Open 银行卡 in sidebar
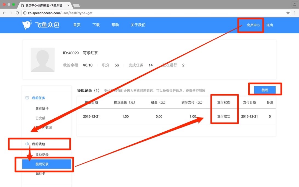The image size is (299, 187). click(40, 174)
